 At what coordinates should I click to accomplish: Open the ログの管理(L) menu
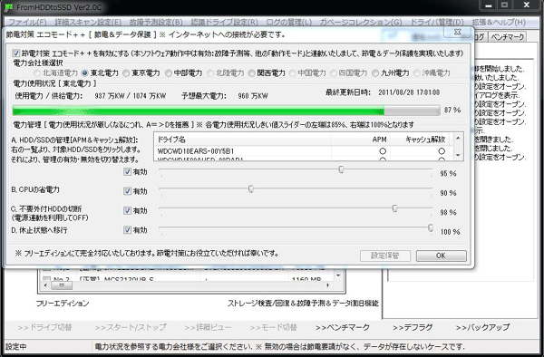point(288,22)
